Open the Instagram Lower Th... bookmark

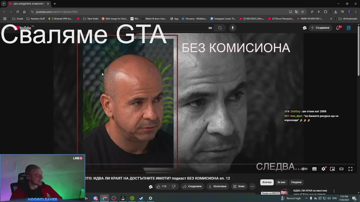coord(223,19)
